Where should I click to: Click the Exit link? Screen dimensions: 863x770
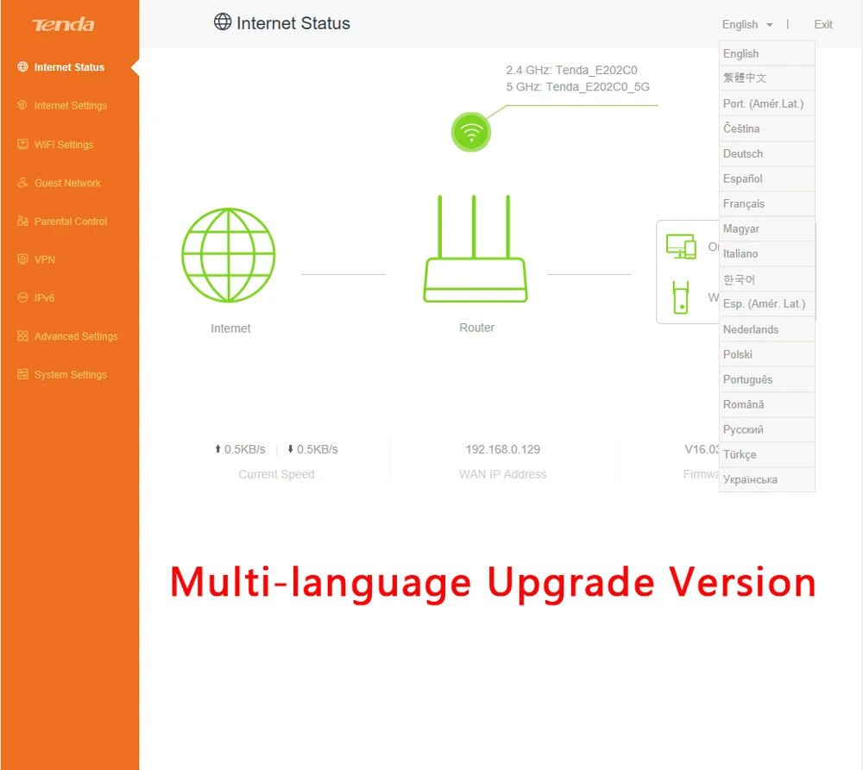tap(822, 25)
